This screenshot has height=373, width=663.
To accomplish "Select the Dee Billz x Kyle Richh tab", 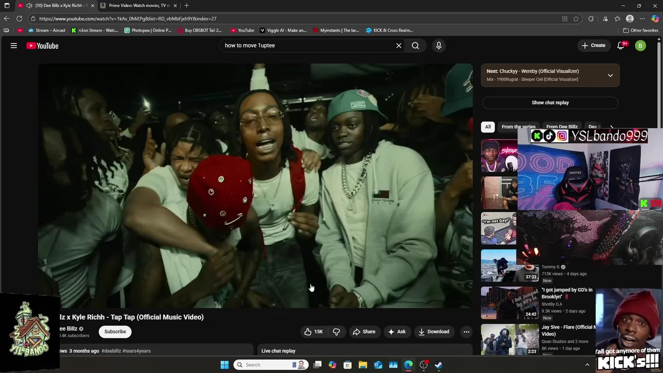I will click(x=56, y=6).
